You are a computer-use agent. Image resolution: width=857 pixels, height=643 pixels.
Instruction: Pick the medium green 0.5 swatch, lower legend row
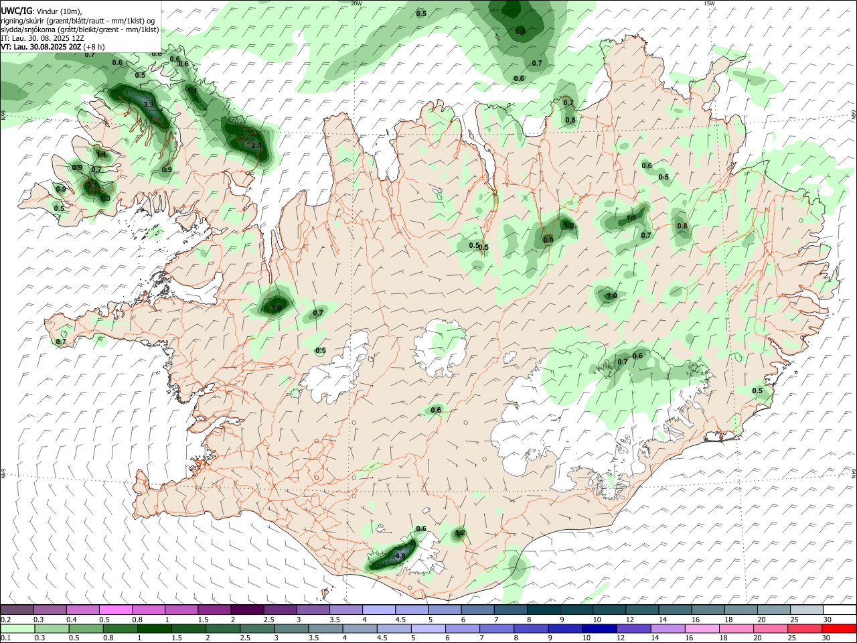pos(86,628)
